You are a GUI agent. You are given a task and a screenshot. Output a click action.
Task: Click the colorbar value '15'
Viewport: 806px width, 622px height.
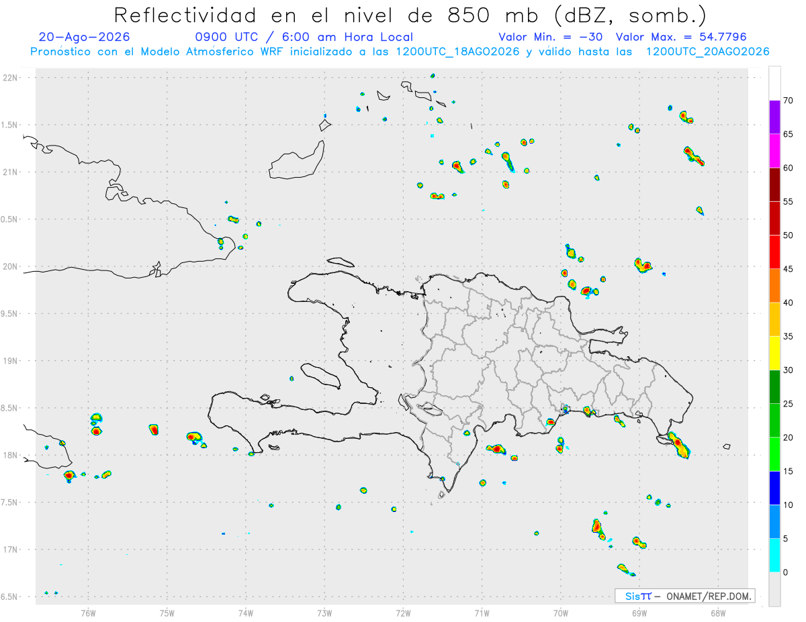(788, 471)
